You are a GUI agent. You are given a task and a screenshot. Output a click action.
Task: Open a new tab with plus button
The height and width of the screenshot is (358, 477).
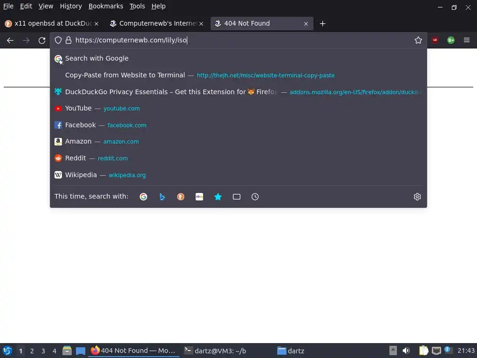tap(322, 23)
